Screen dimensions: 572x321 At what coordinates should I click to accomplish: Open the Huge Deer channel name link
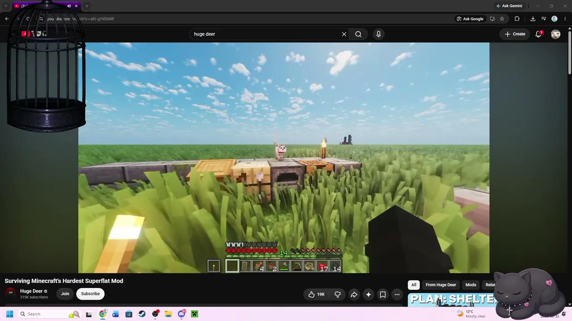click(x=31, y=291)
